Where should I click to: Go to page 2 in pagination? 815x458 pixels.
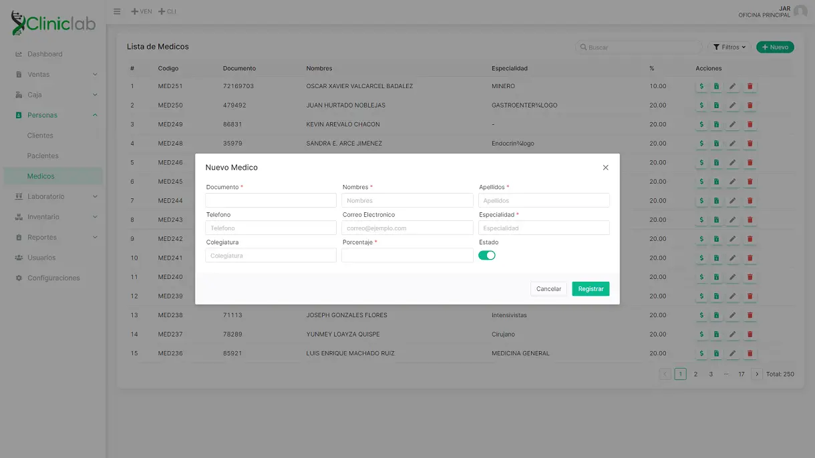point(695,375)
